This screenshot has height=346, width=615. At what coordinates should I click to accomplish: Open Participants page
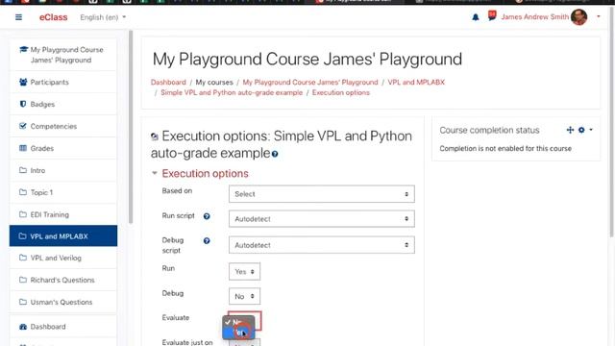pyautogui.click(x=63, y=82)
